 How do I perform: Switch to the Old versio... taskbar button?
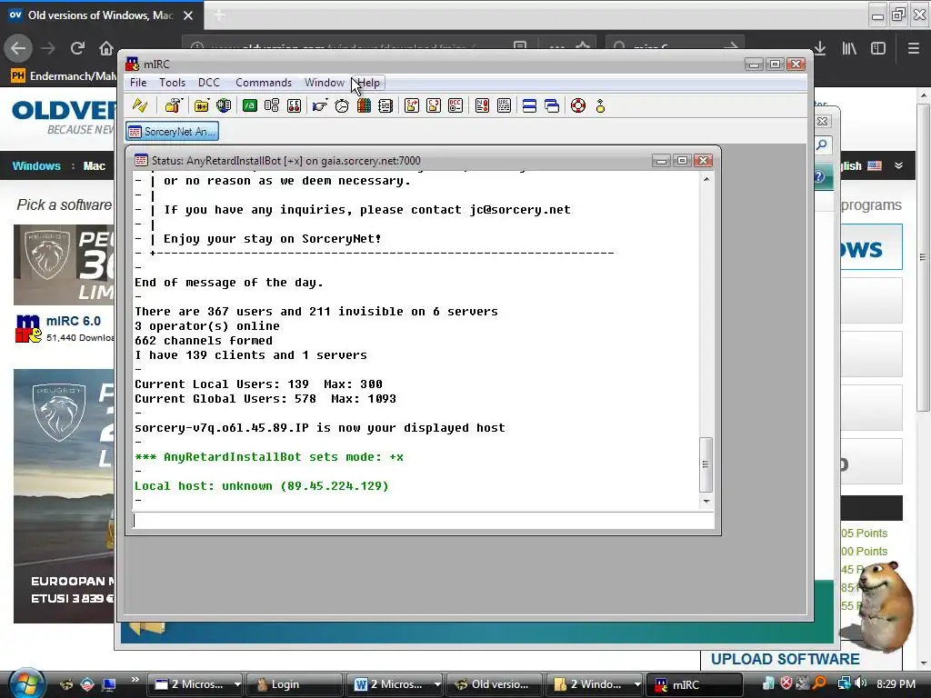(x=494, y=684)
